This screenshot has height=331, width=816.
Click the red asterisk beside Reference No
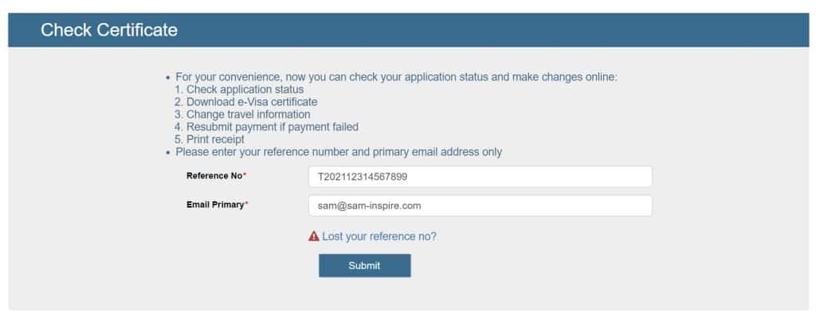pyautogui.click(x=245, y=175)
